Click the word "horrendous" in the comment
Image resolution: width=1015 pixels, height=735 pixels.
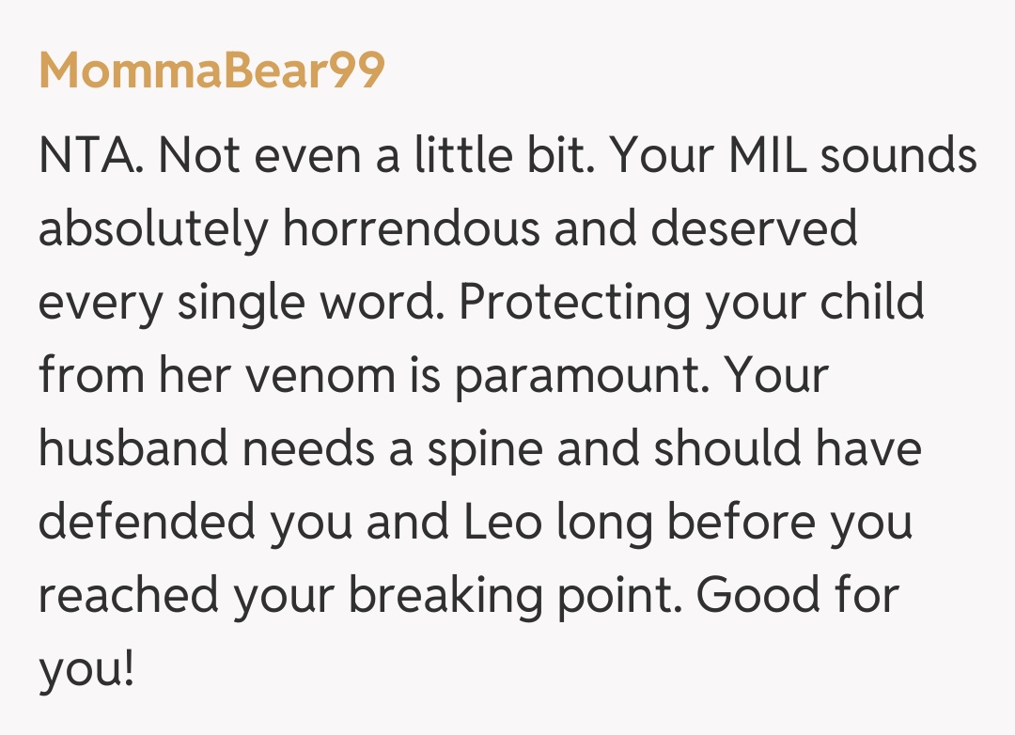point(412,229)
